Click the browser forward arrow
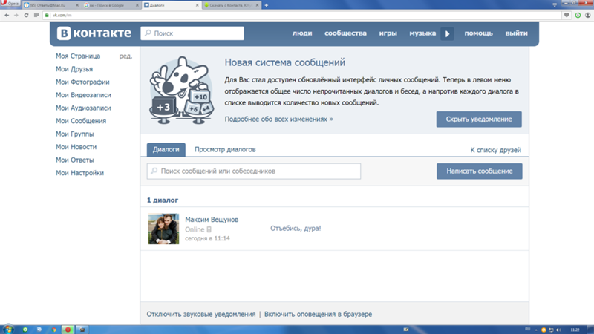Image resolution: width=594 pixels, height=334 pixels. tap(16, 15)
